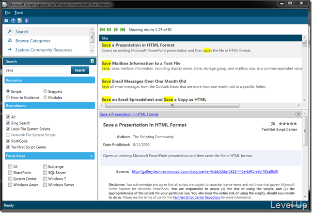
Task: Click the app icon in title bar
Action: tap(4, 4)
